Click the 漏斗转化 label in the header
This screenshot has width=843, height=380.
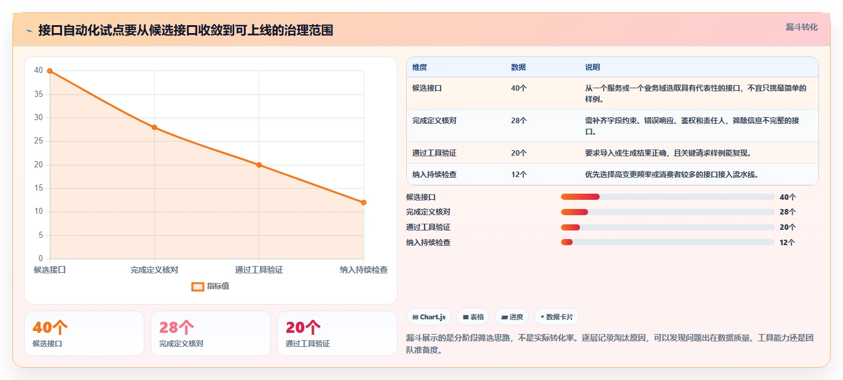pyautogui.click(x=802, y=27)
